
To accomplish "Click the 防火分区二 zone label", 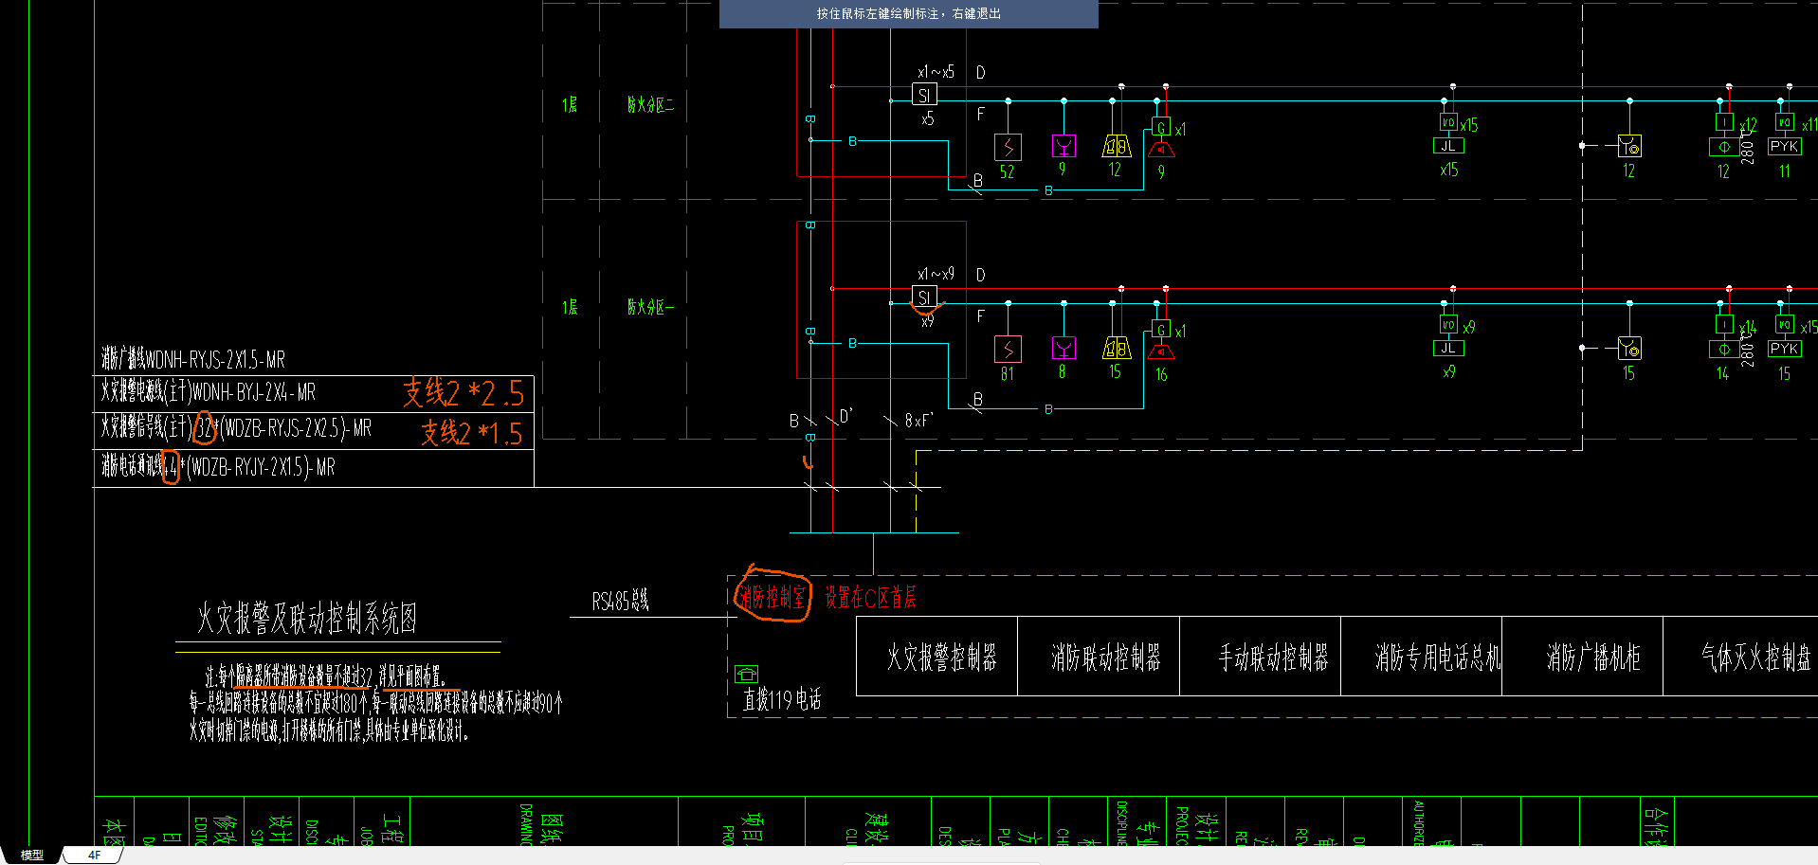I will coord(650,104).
